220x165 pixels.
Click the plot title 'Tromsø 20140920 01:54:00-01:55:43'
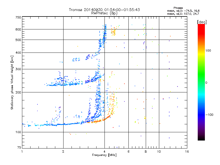(x=104, y=10)
